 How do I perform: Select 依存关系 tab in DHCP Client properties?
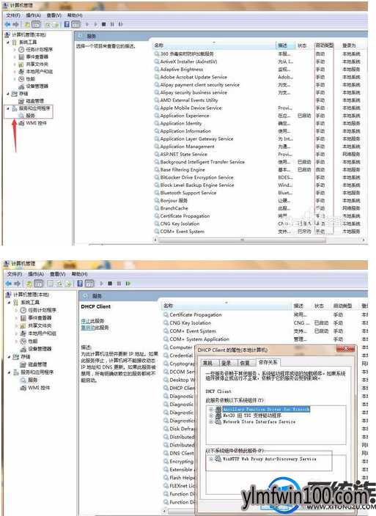pyautogui.click(x=268, y=362)
